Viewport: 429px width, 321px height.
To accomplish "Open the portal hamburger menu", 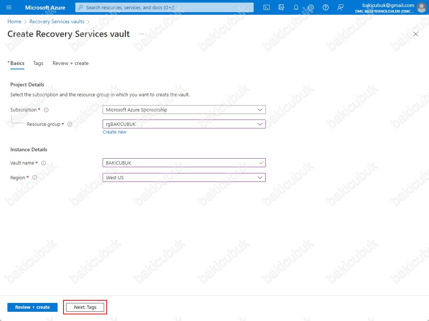I will pyautogui.click(x=9, y=7).
